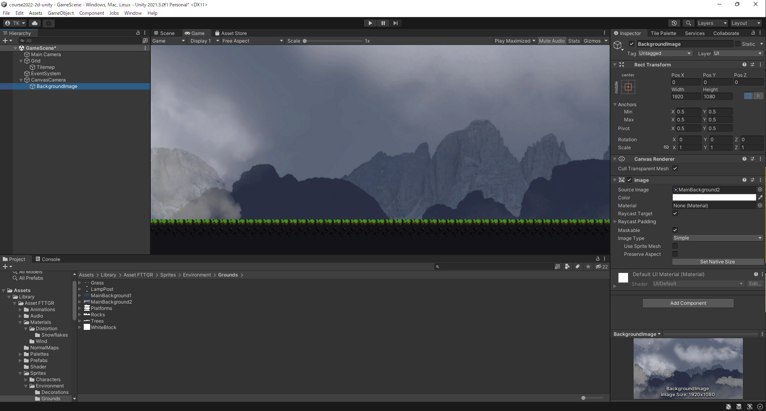Screen dimensions: 766x411
Task: Open the global search magnifier icon
Action: (688, 23)
